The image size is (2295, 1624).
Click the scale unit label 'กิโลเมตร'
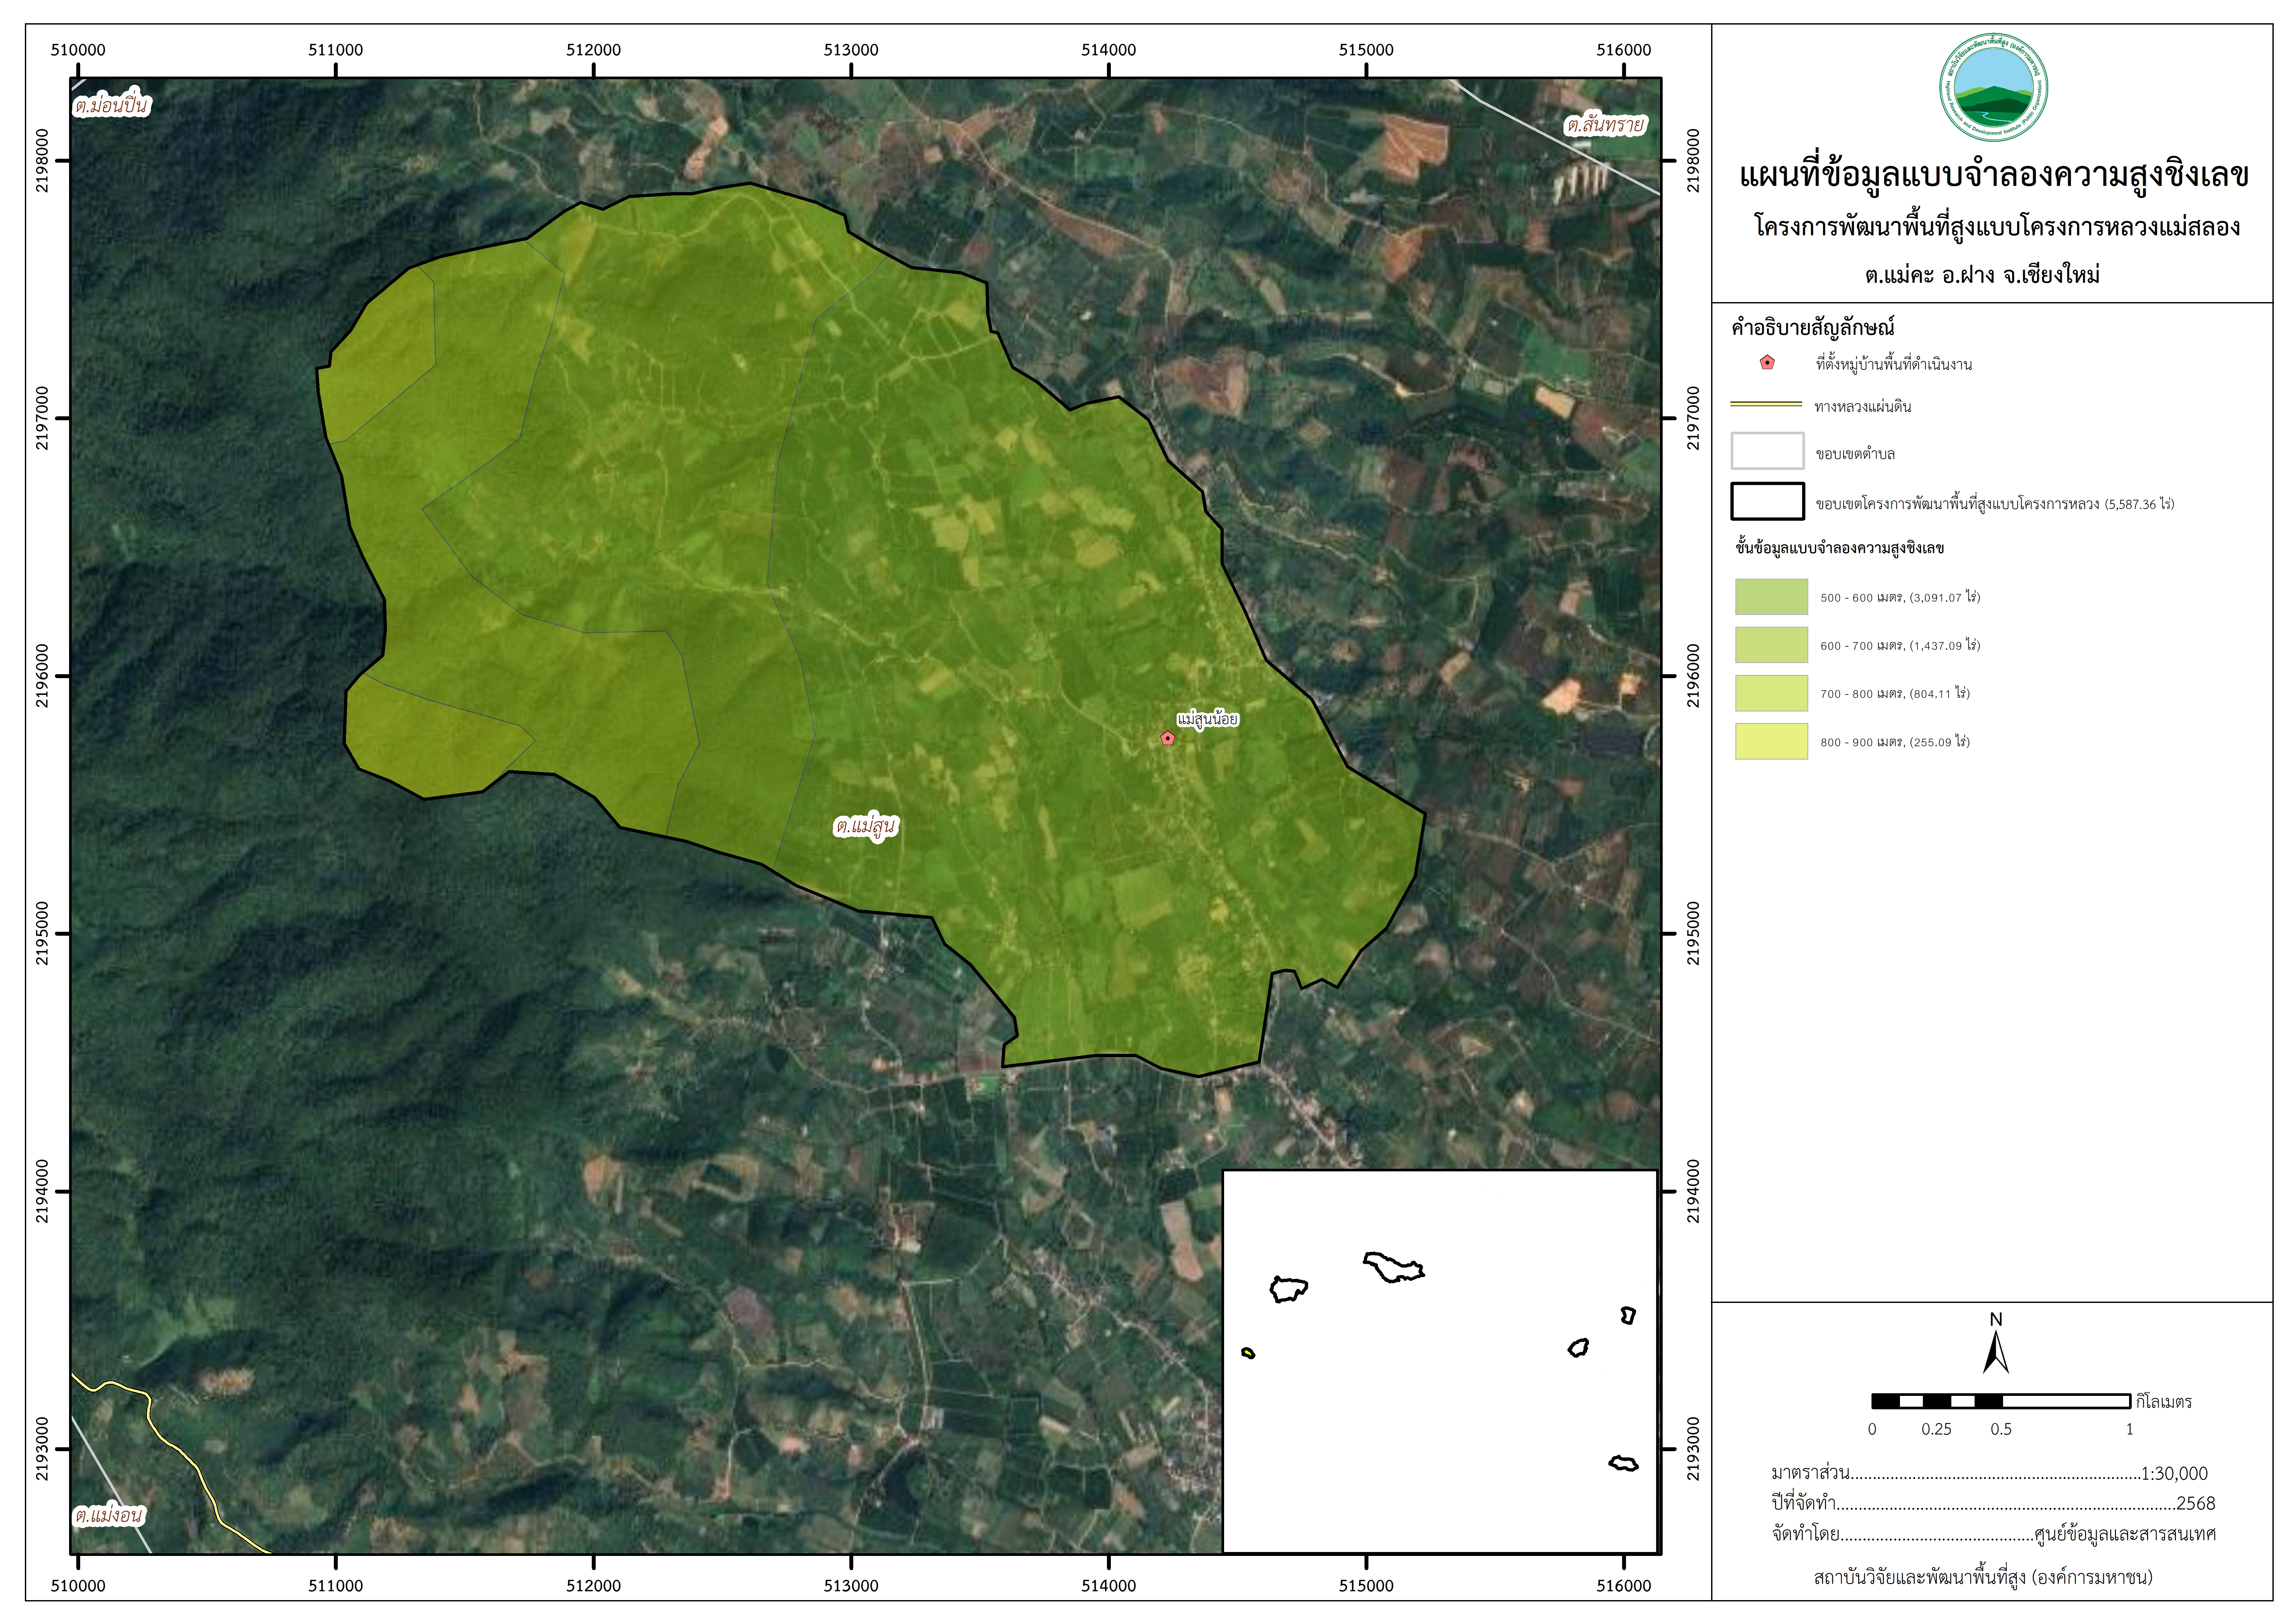pos(2164,1402)
